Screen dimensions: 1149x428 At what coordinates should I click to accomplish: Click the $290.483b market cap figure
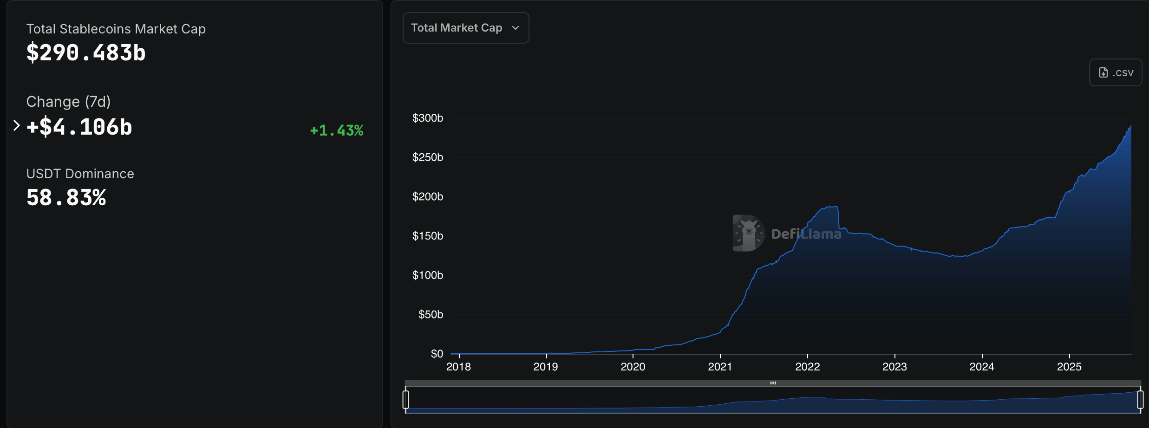(x=85, y=52)
